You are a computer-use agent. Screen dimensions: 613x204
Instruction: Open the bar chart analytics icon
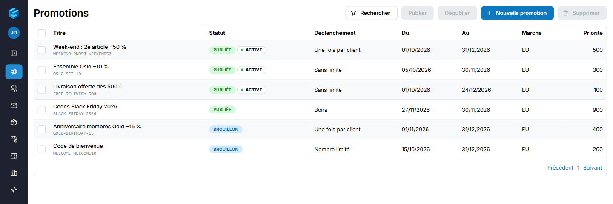(x=14, y=173)
